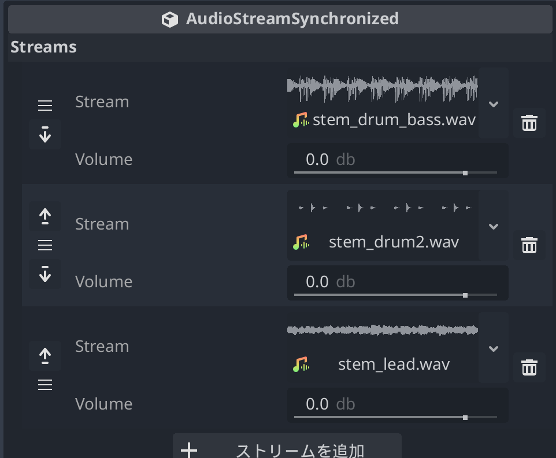Screen dimensions: 556x458
Task: Click the stem_lead.wav reorder handle
Action: (45, 385)
